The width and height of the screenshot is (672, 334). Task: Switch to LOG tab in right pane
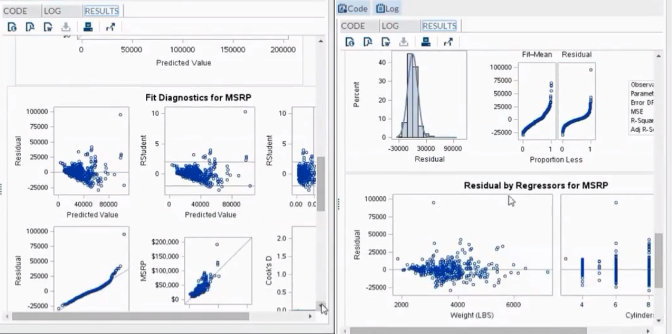[390, 26]
